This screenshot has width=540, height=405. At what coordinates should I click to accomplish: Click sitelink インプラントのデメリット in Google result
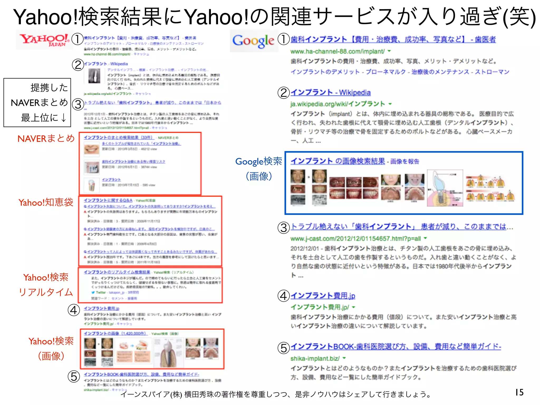click(x=325, y=72)
